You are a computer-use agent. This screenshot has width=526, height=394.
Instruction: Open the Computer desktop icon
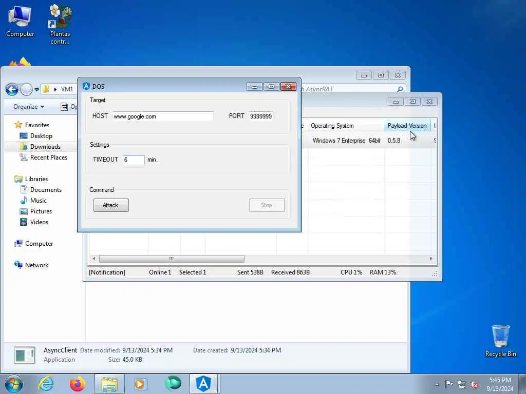click(20, 21)
